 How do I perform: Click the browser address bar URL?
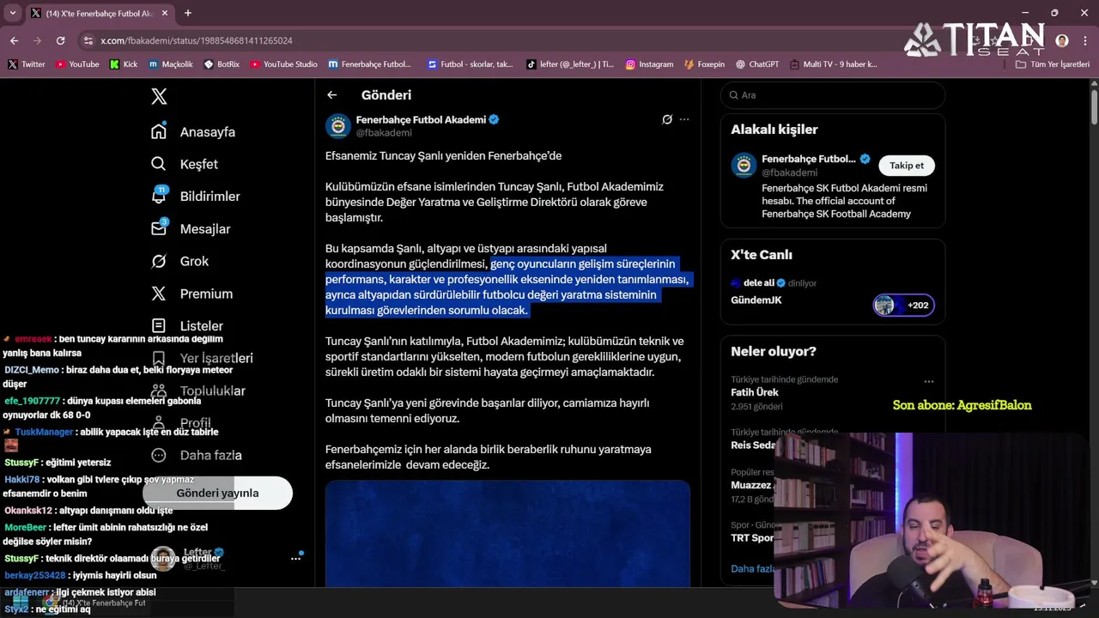pyautogui.click(x=197, y=40)
